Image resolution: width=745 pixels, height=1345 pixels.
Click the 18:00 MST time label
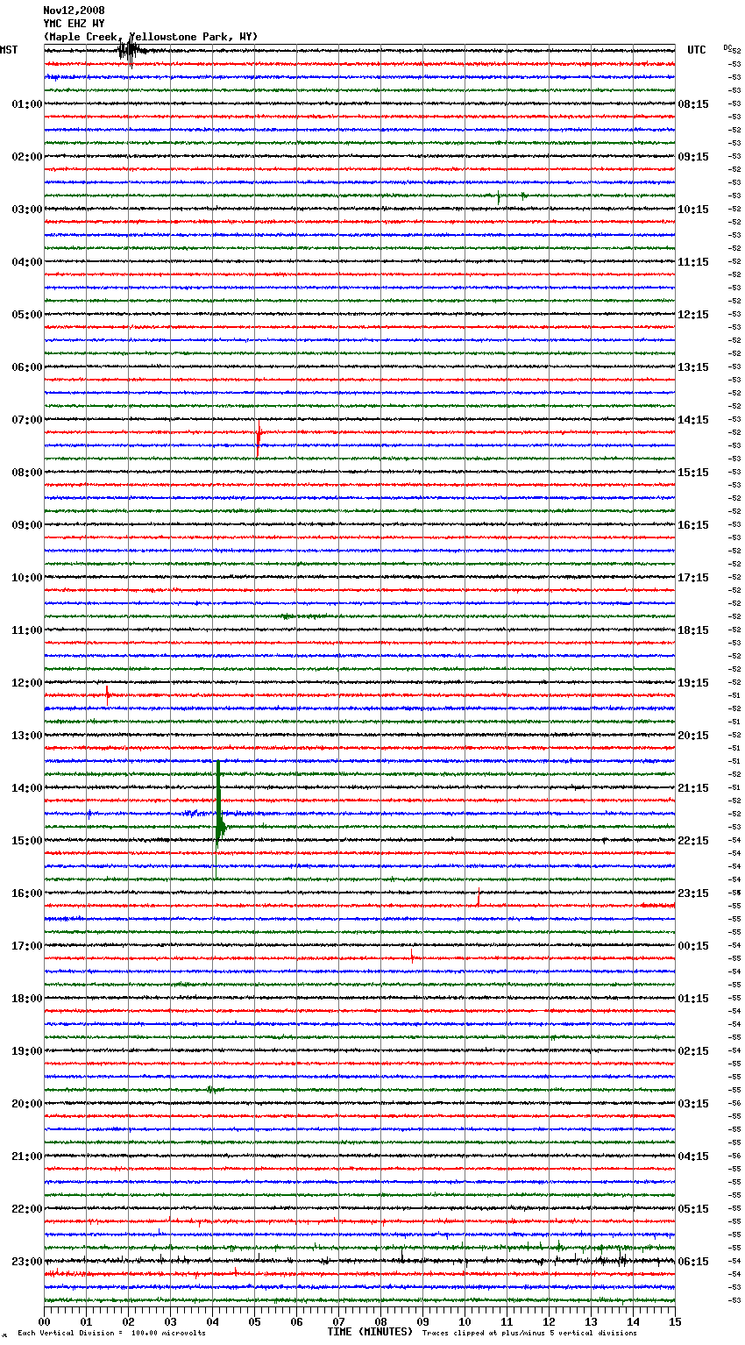tap(27, 999)
